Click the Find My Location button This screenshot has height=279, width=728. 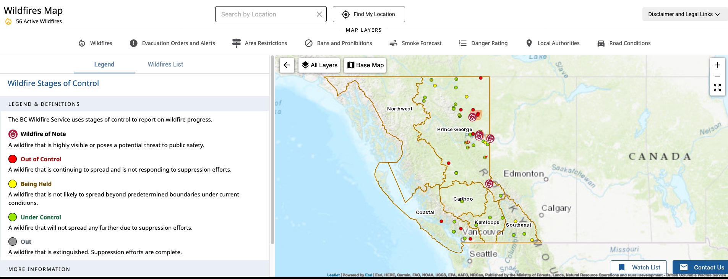click(368, 14)
